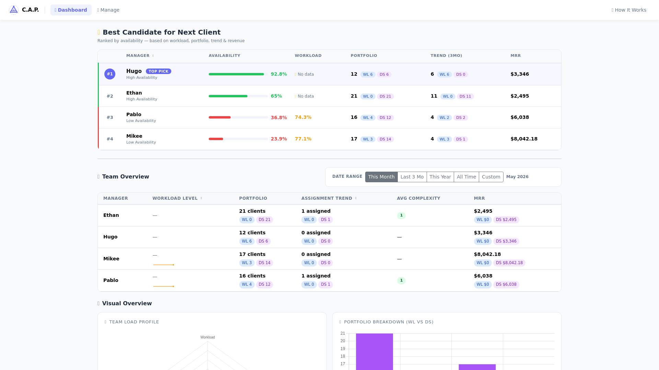Click the DS 11 trend badge for Ethan

tap(465, 96)
